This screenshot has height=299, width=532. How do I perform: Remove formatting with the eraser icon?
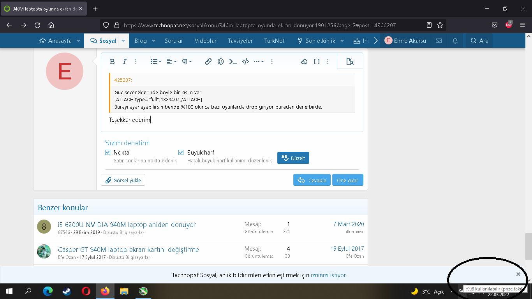click(305, 62)
